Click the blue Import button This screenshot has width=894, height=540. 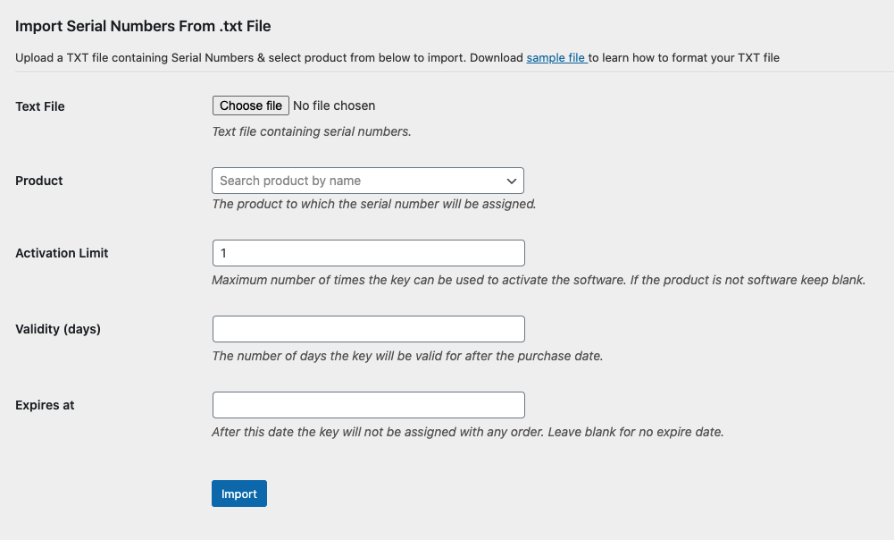[238, 494]
